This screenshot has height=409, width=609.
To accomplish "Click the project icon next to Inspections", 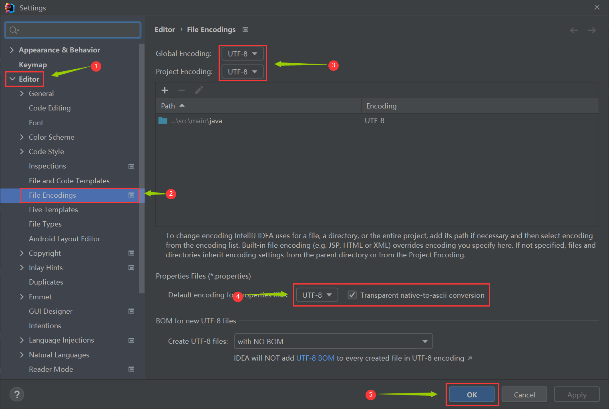I will (x=131, y=166).
